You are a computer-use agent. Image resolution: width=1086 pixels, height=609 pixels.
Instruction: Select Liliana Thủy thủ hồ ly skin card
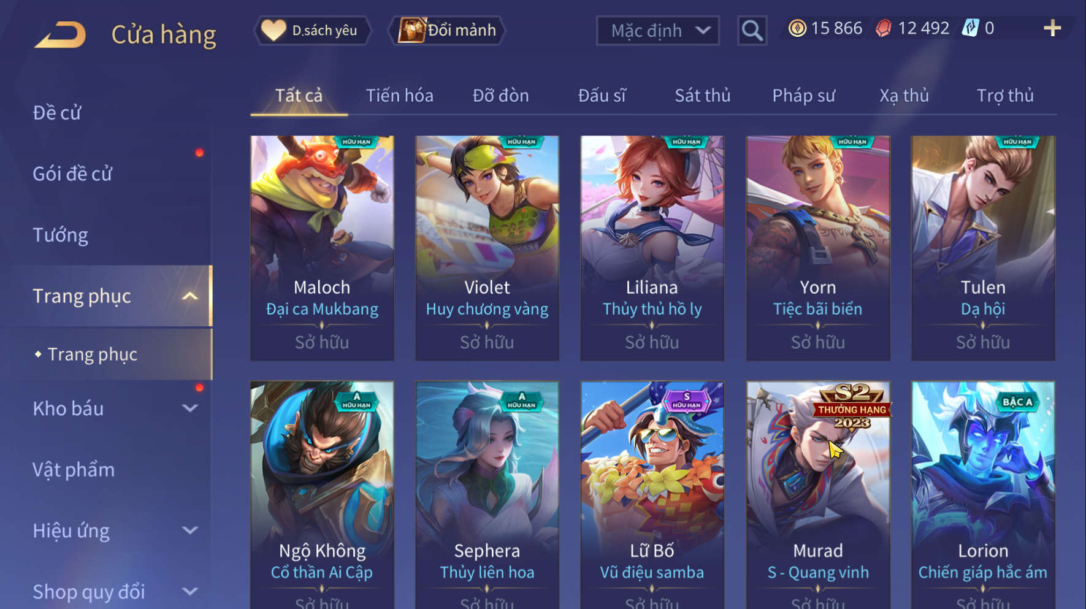[x=652, y=248]
